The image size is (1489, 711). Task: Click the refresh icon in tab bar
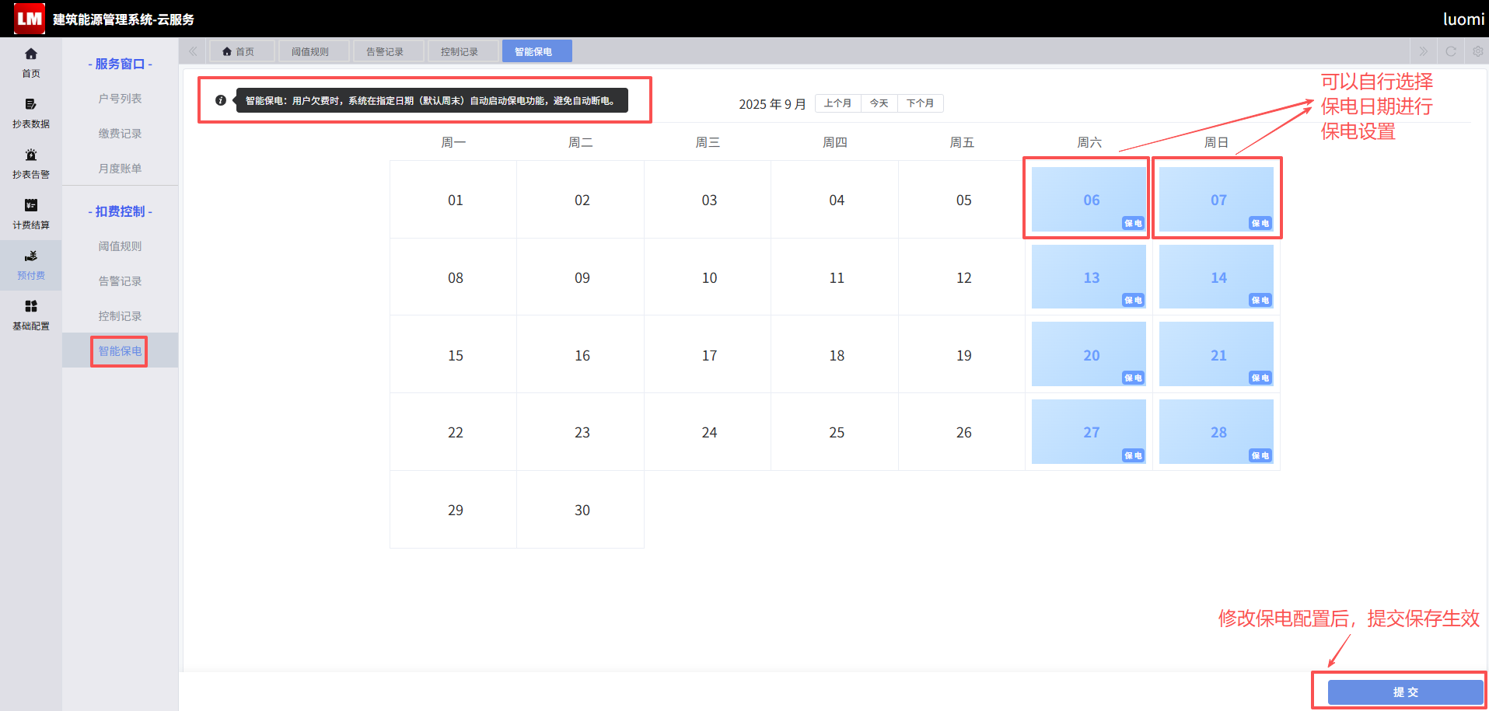coord(1451,51)
